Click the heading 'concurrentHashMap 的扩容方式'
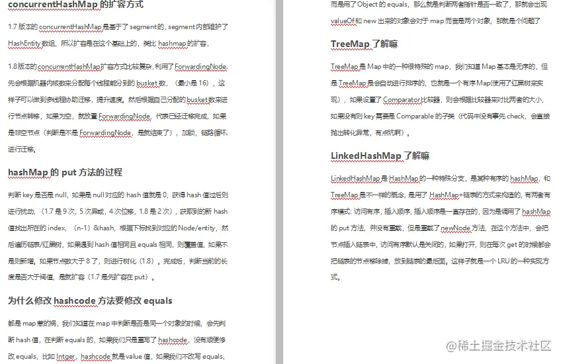This screenshot has height=364, width=563. [76, 5]
